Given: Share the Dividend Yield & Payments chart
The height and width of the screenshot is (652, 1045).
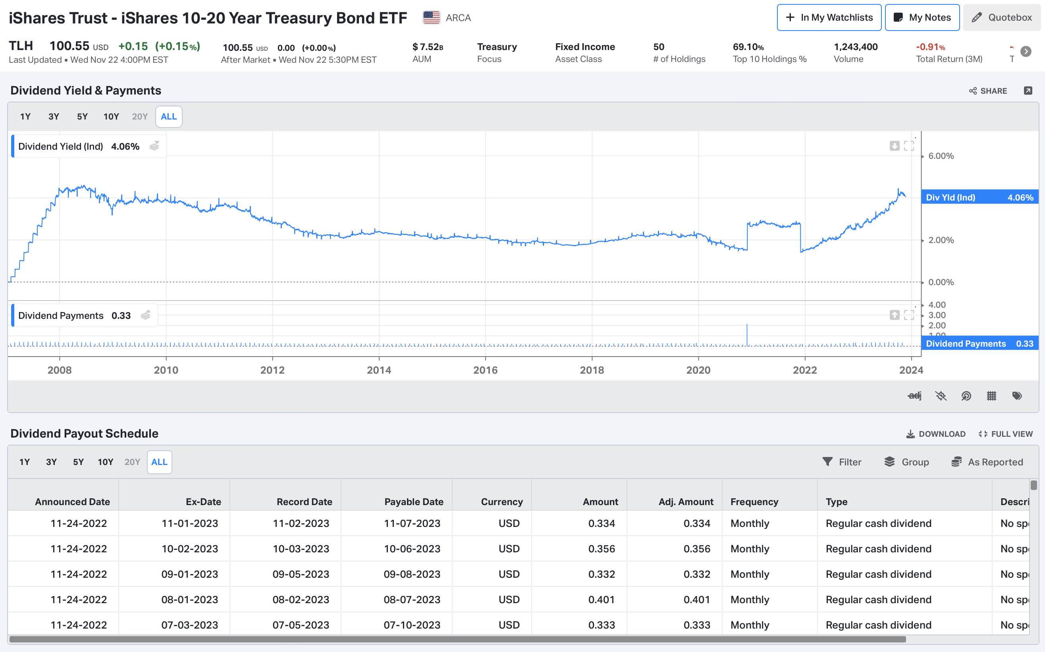Looking at the screenshot, I should click(988, 91).
